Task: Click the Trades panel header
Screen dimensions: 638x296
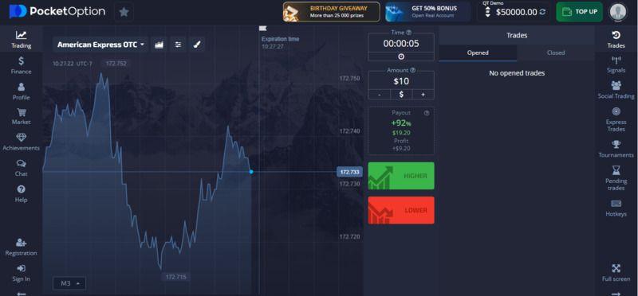Action: [x=517, y=35]
